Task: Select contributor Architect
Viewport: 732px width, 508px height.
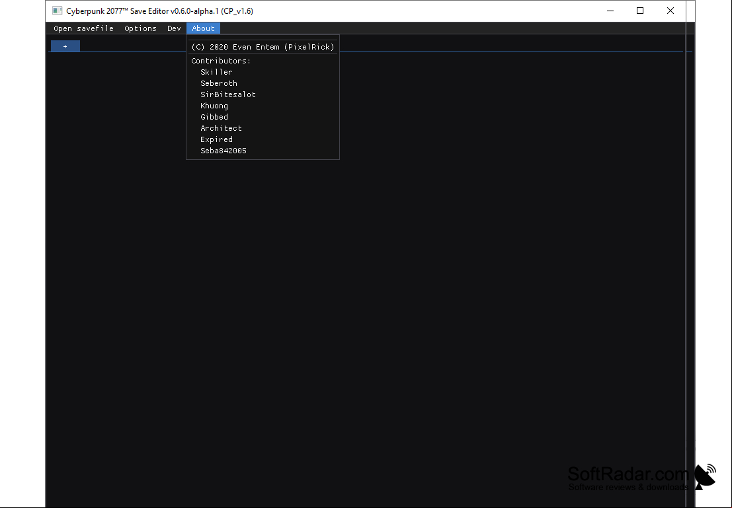Action: (222, 128)
